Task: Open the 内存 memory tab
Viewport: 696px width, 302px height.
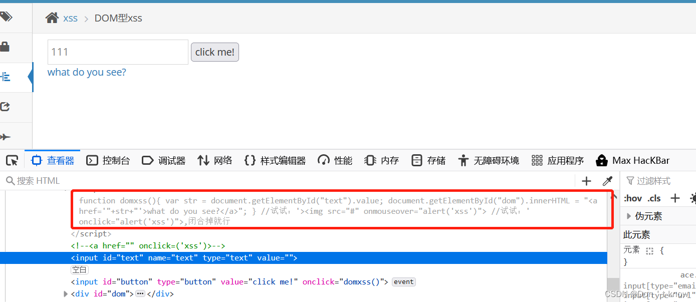Action: point(381,160)
